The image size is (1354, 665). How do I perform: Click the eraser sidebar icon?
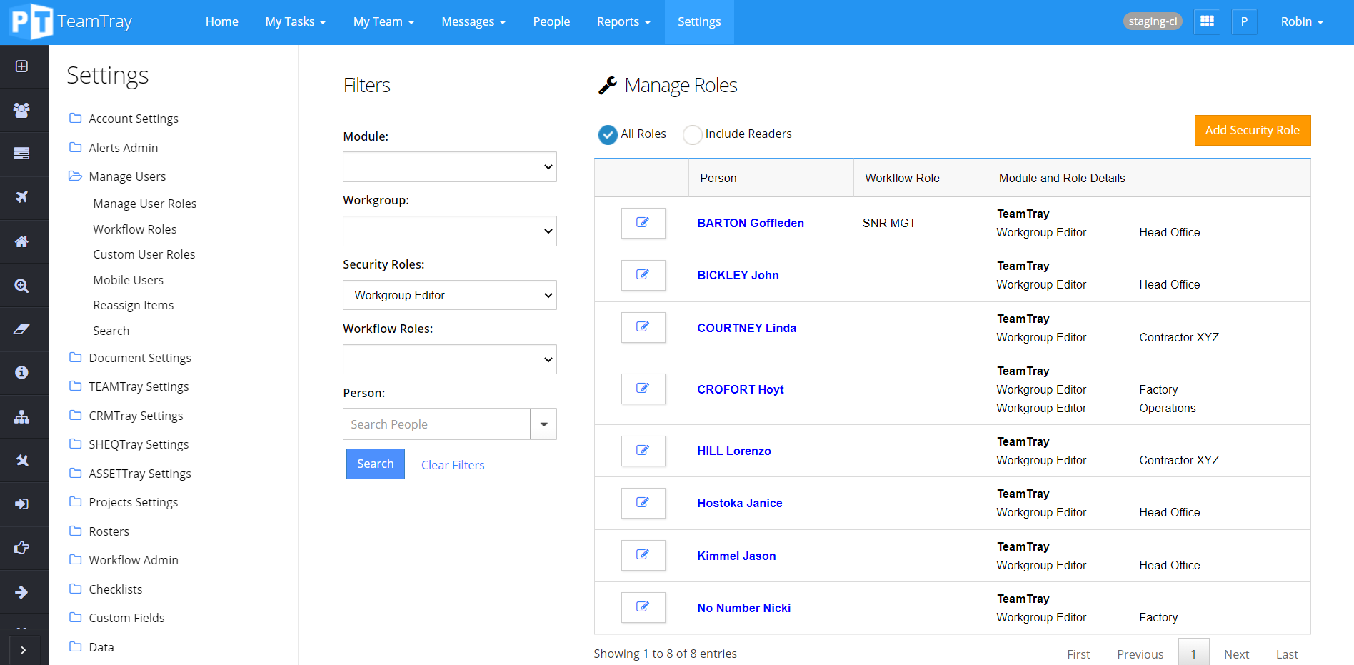21,329
